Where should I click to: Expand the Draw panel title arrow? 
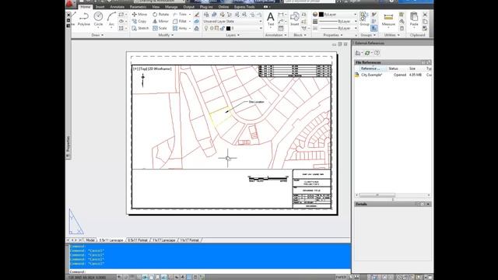coord(102,35)
